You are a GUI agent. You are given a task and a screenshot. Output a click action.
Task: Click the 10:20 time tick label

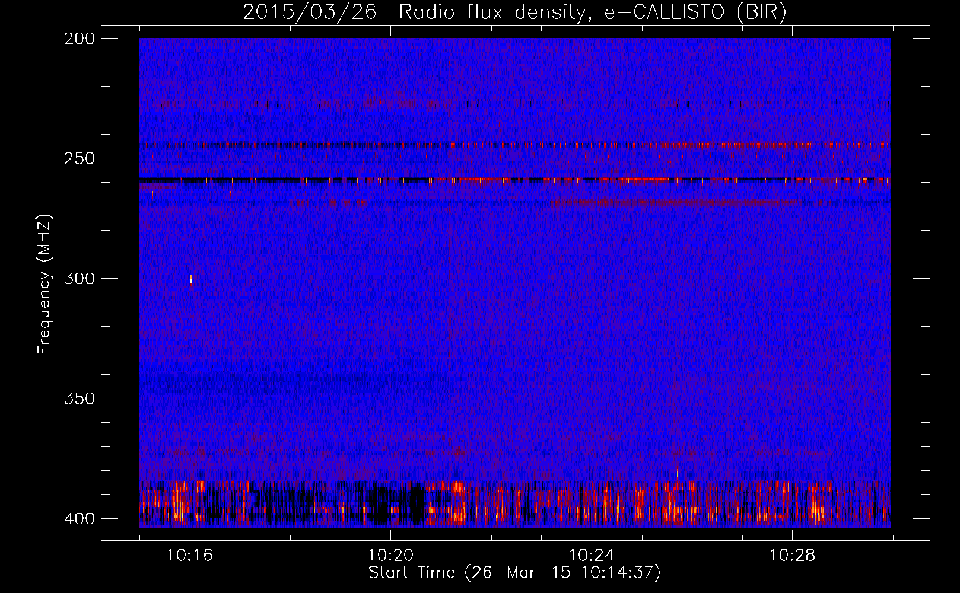390,556
